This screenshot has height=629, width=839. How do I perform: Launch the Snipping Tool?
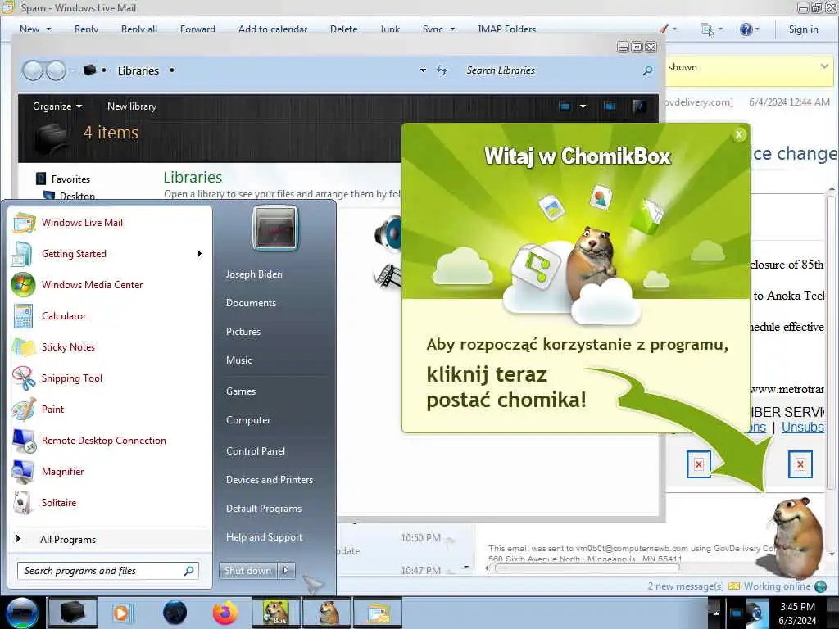tap(72, 378)
